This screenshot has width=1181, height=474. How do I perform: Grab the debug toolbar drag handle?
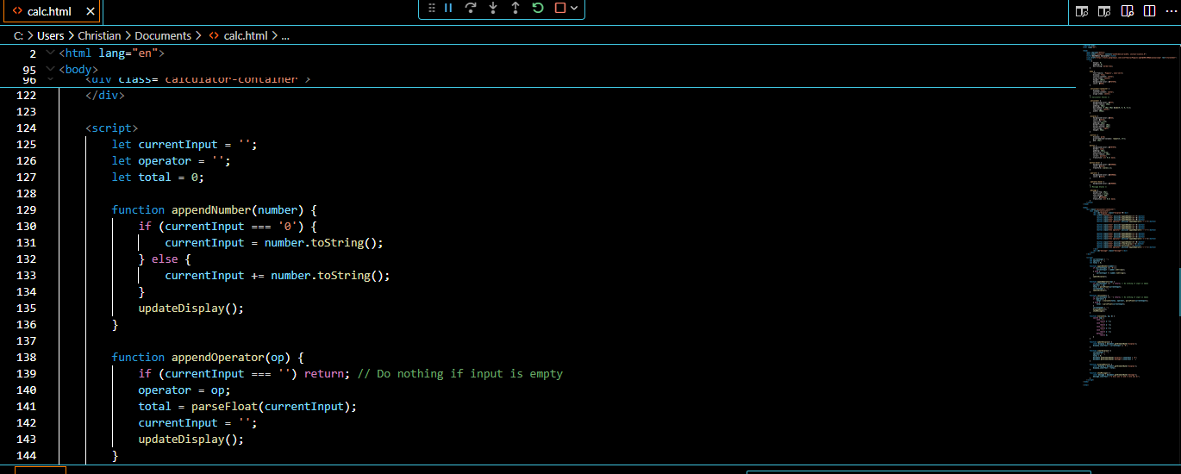(432, 8)
